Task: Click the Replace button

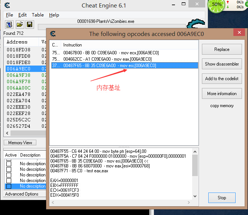Action: click(x=222, y=49)
